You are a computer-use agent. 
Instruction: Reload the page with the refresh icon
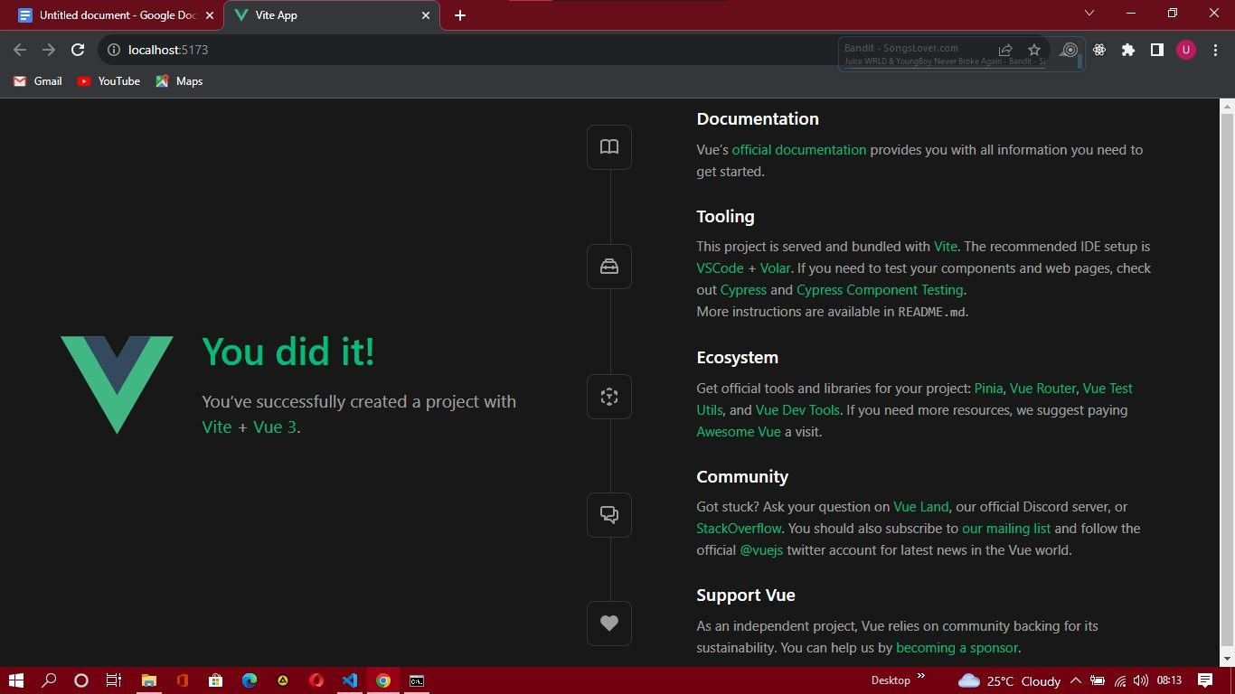(x=78, y=50)
